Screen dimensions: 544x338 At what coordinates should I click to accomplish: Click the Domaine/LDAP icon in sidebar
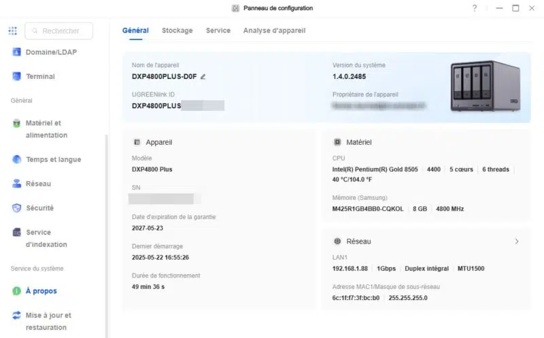pos(16,52)
